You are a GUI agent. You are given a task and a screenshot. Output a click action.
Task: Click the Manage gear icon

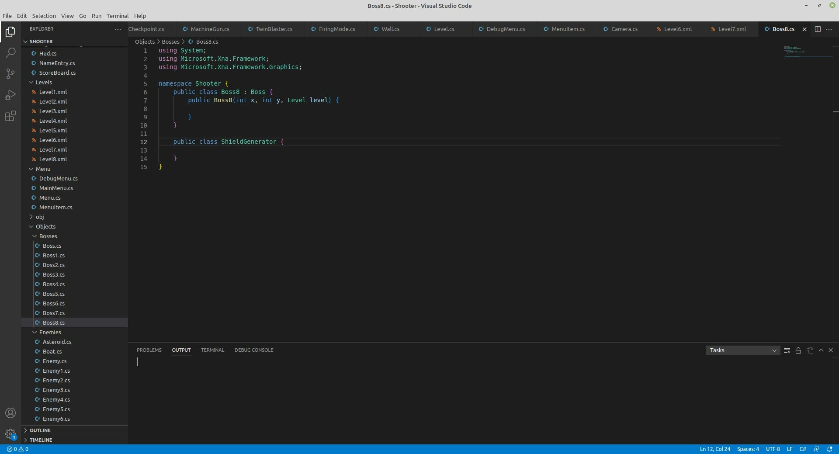click(10, 434)
